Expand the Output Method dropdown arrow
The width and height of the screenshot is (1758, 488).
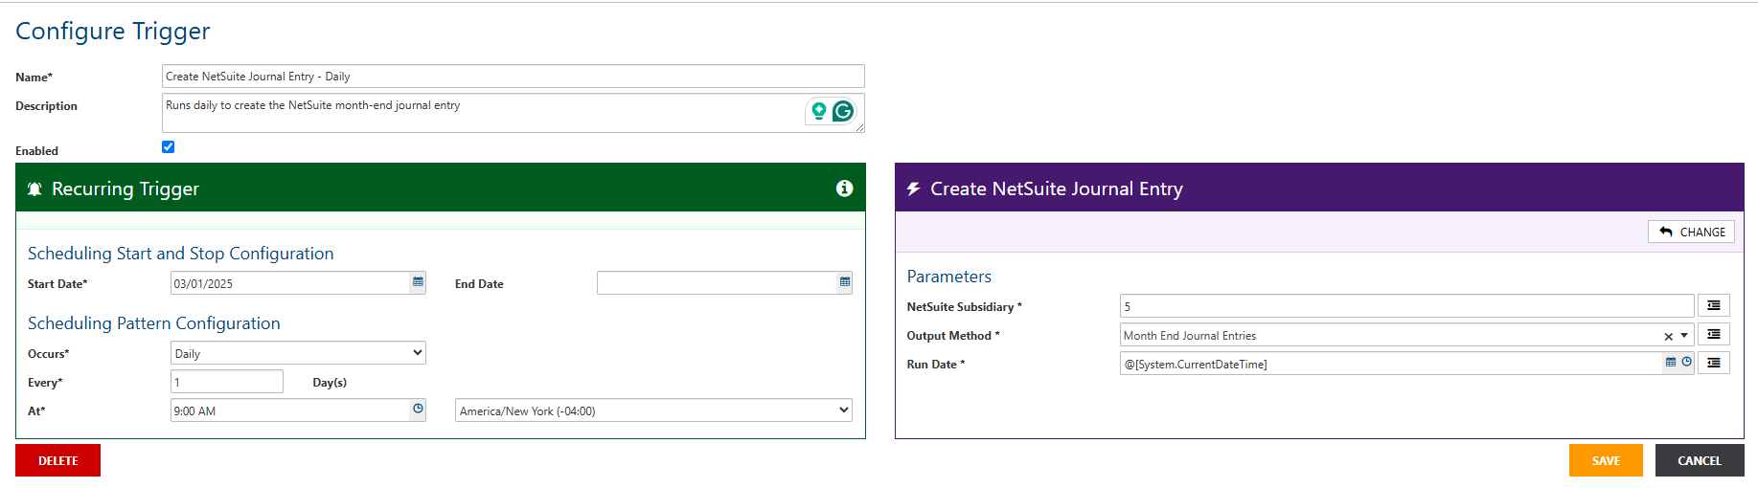pos(1684,336)
